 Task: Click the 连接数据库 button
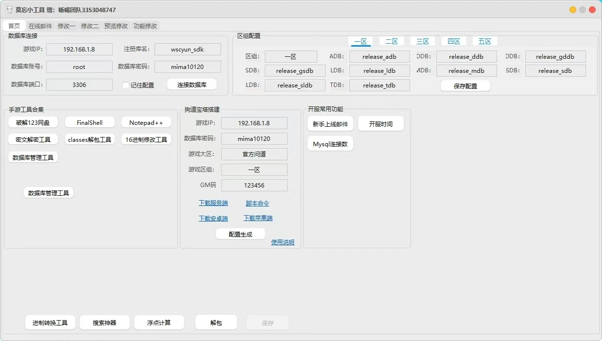tap(191, 85)
